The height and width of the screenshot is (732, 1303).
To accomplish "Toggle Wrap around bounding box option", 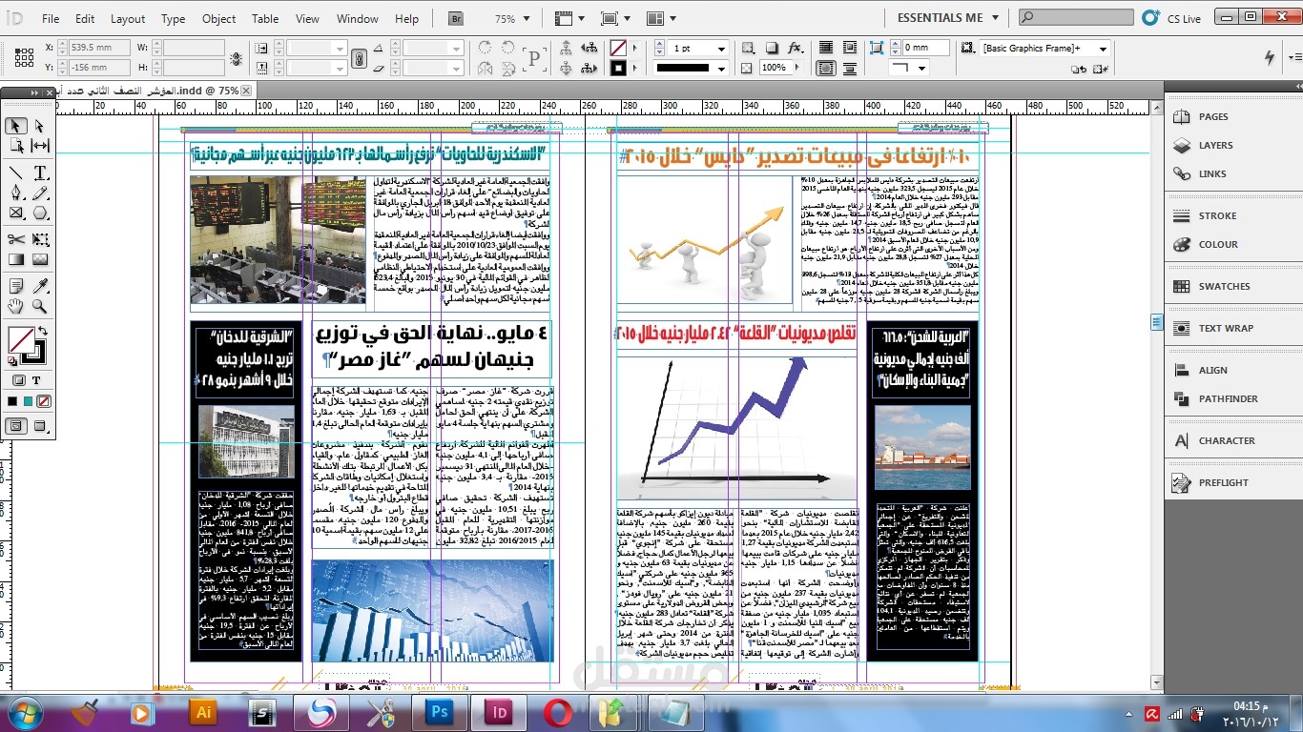I will click(x=849, y=48).
